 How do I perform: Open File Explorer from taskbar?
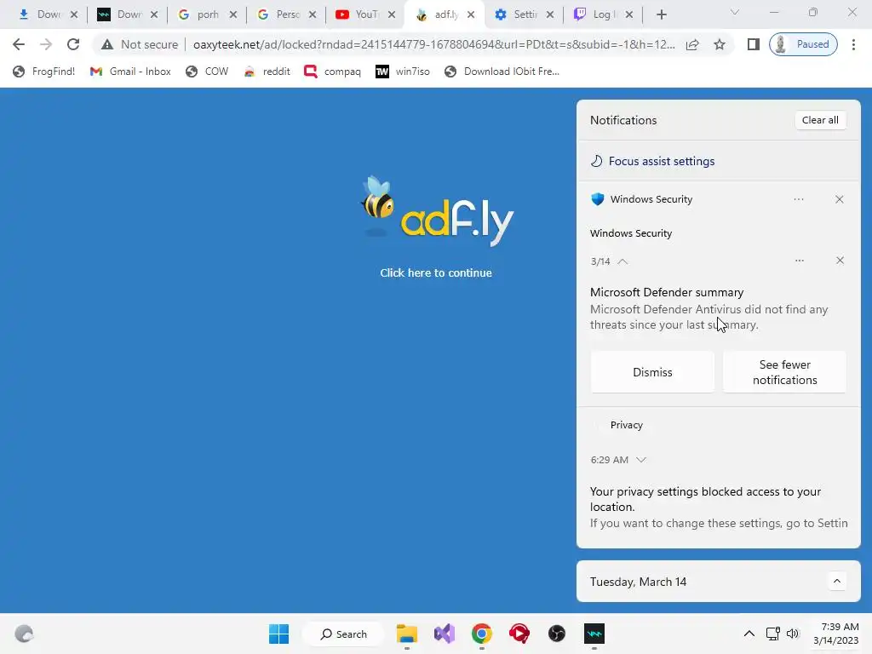click(406, 634)
